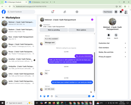Open the emoji picker in the message box
The width and height of the screenshot is (131, 105).
[89, 96]
